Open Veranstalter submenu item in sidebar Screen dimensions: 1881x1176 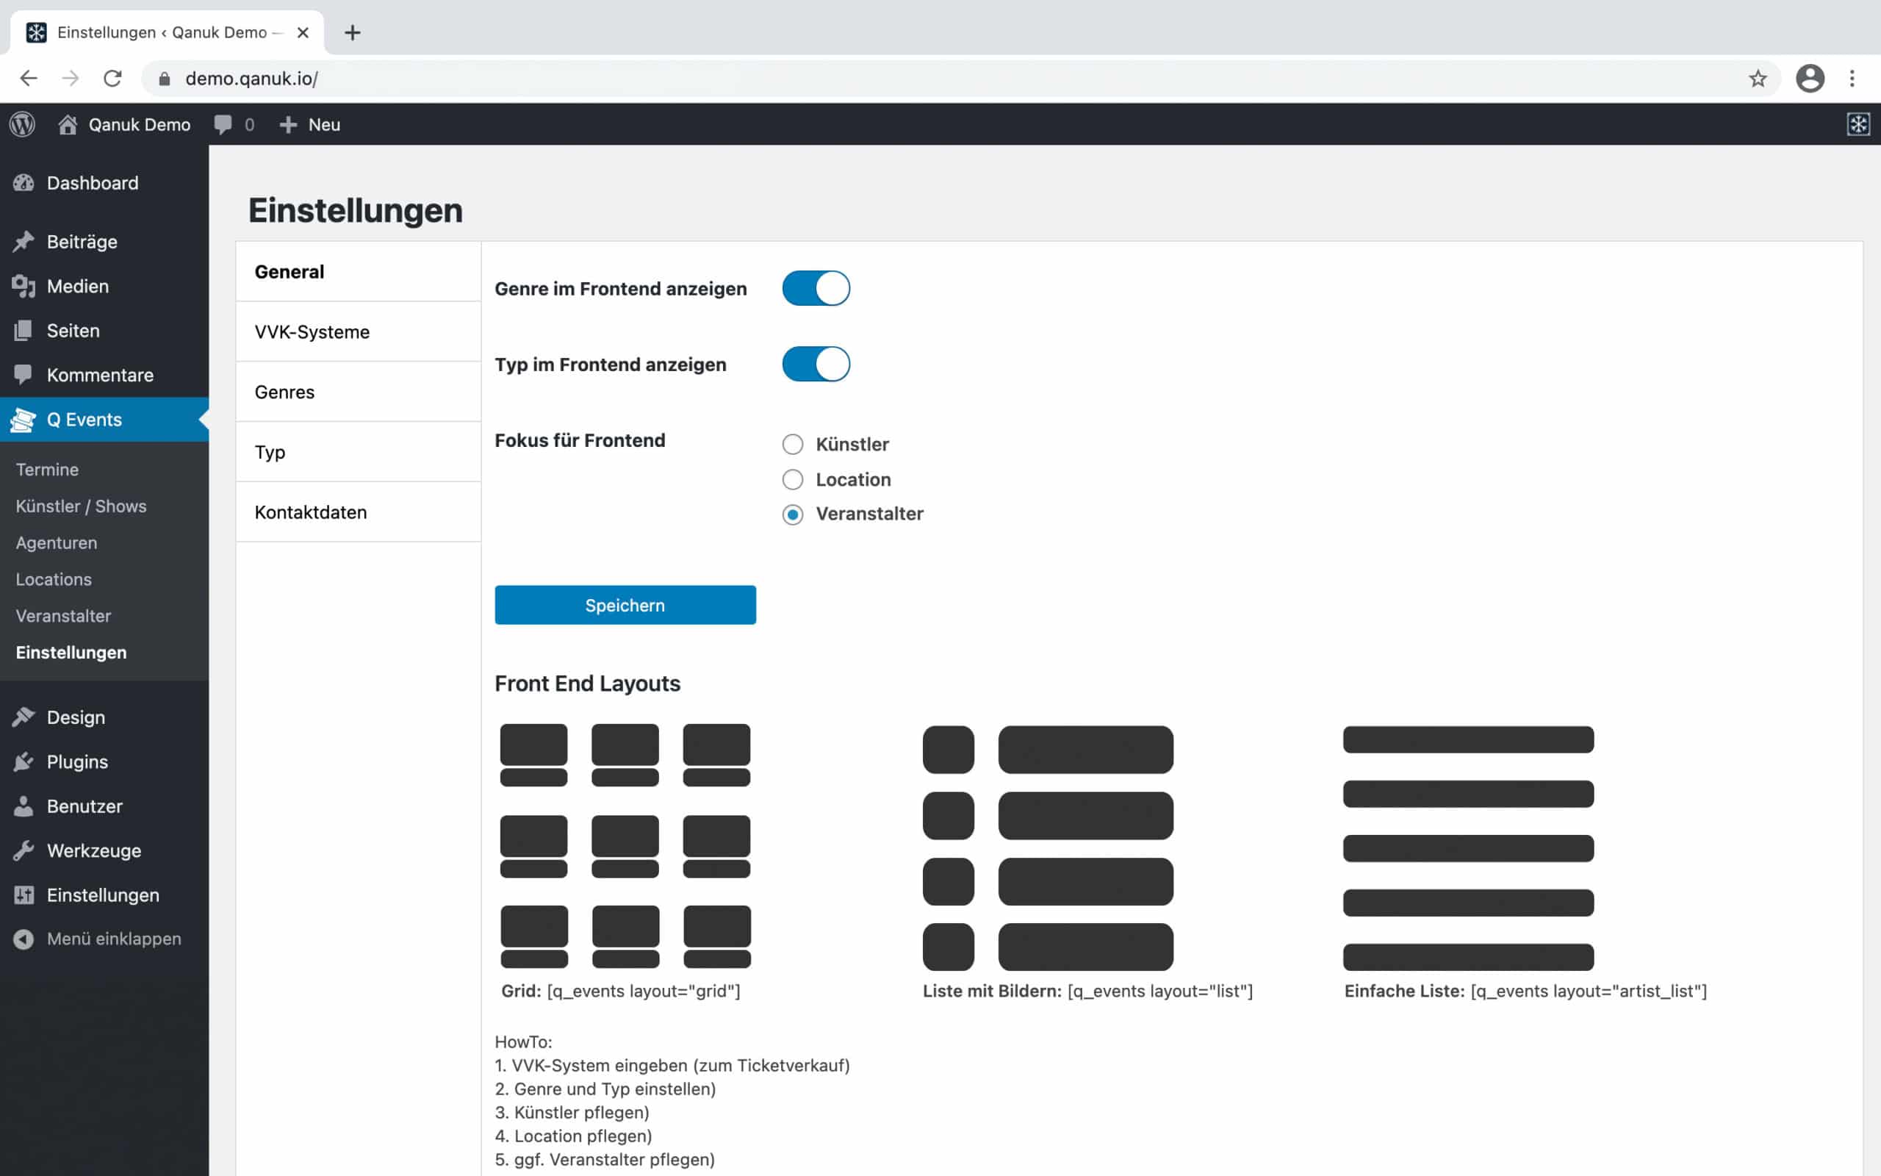(x=63, y=616)
